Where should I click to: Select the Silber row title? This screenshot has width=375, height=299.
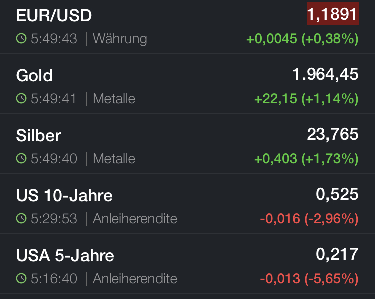[38, 136]
